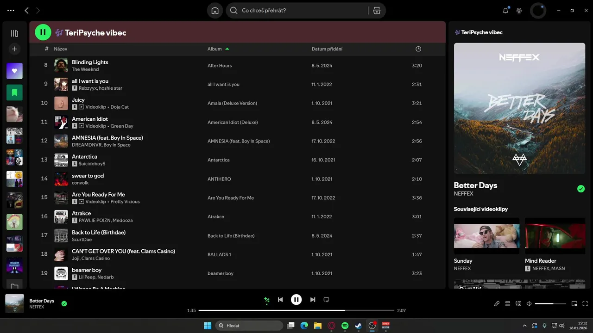Toggle saved checkmark beside Better Days panel title

tap(581, 189)
